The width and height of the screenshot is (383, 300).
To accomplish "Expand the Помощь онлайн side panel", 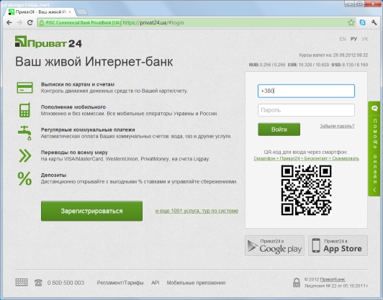I will coord(374,148).
